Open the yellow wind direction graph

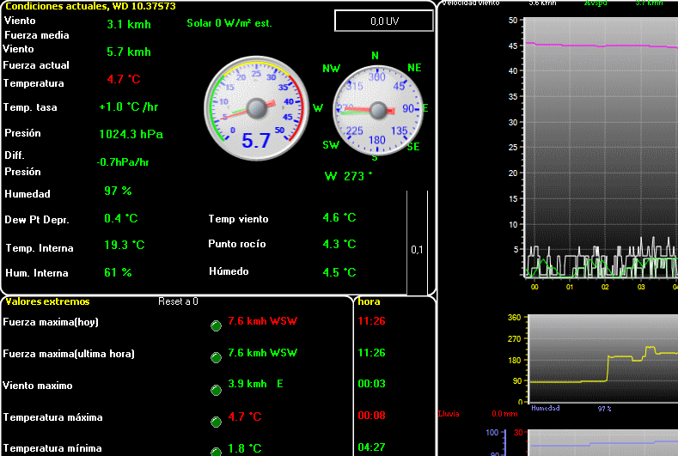[x=602, y=356]
